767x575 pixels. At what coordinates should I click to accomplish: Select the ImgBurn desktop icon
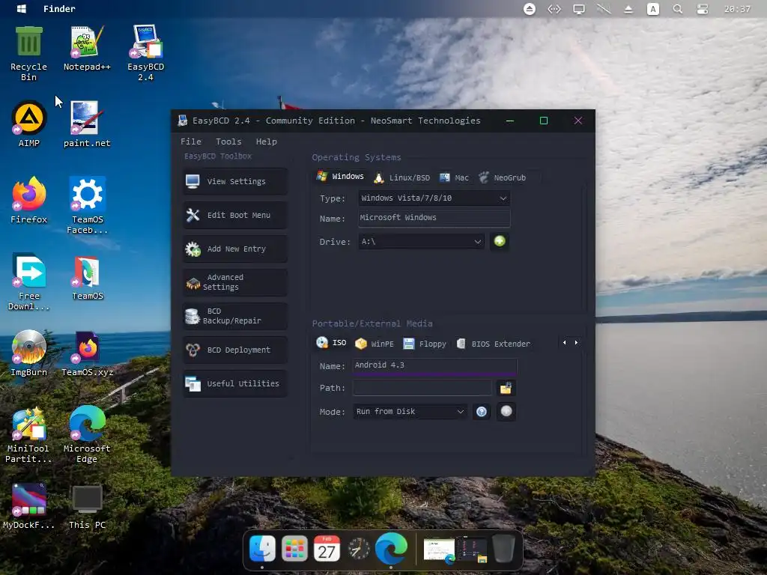click(29, 353)
